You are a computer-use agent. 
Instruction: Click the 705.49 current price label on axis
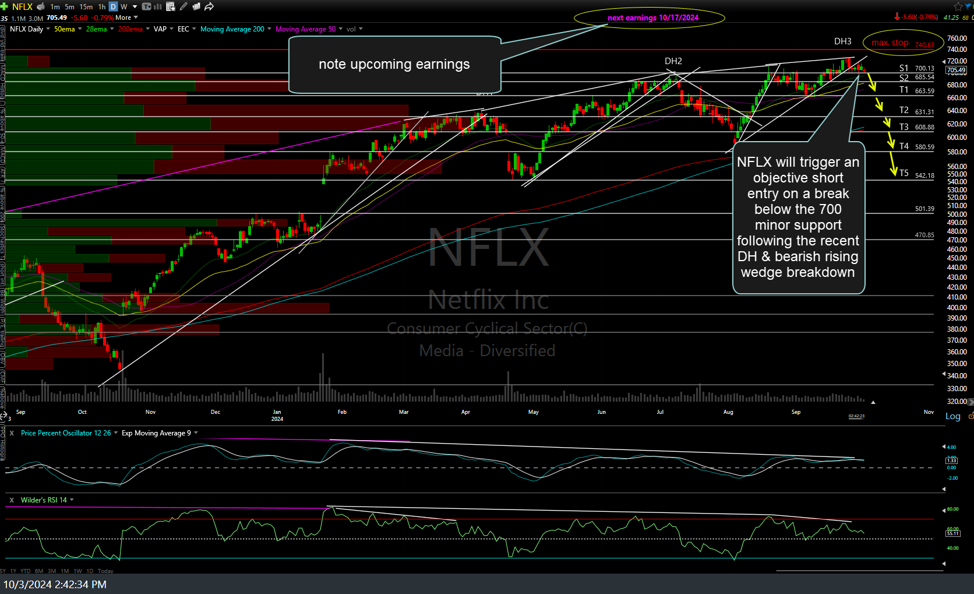[x=956, y=70]
